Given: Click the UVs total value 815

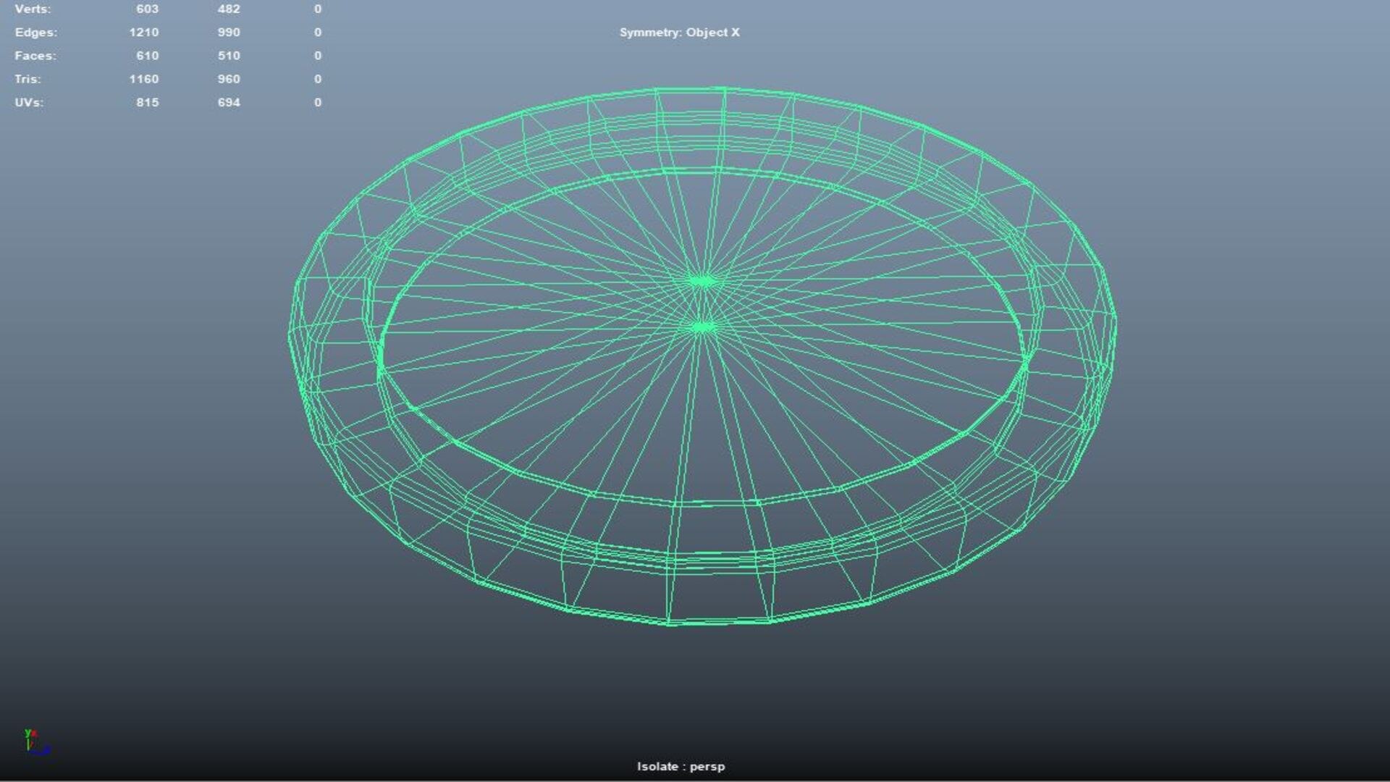Looking at the screenshot, I should click(x=147, y=102).
